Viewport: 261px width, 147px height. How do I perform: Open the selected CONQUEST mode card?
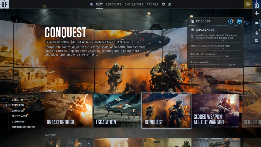[166, 111]
